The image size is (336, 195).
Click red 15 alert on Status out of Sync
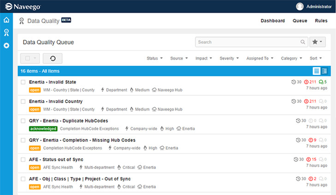(x=312, y=159)
